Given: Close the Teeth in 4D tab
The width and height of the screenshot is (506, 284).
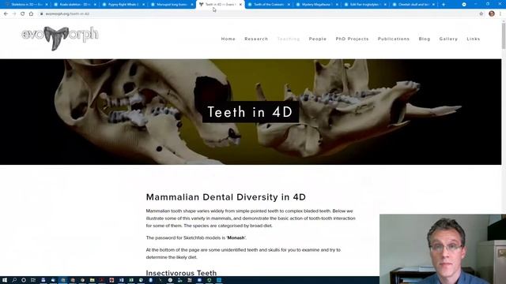Looking at the screenshot, I should pyautogui.click(x=240, y=5).
